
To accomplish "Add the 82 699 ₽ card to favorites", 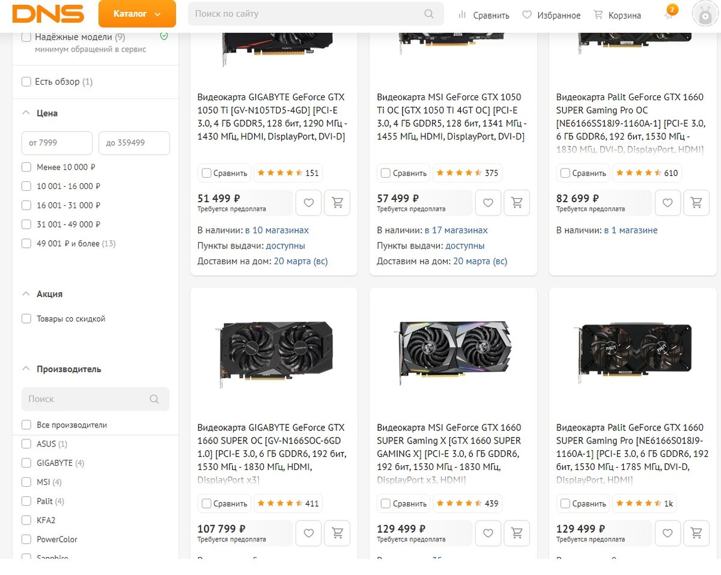I will tap(668, 203).
